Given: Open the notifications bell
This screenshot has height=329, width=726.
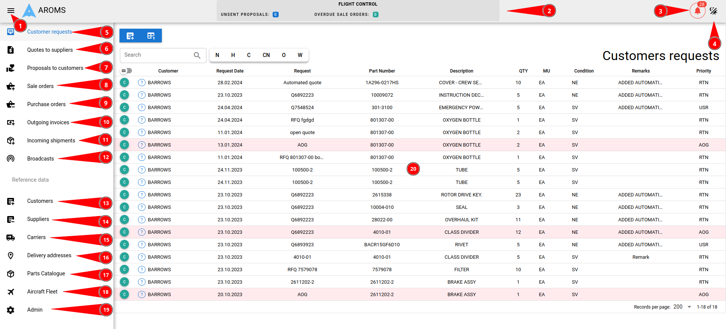Looking at the screenshot, I should click(697, 11).
